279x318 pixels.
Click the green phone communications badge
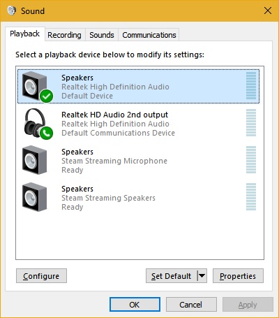(x=46, y=133)
